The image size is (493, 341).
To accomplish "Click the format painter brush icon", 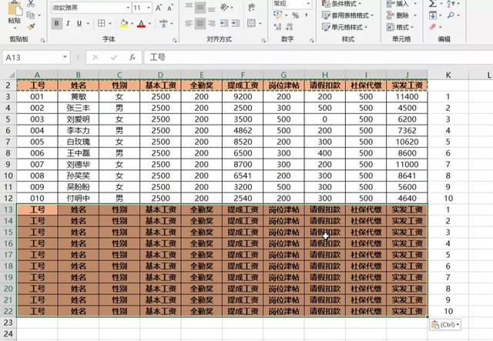I will point(31,25).
